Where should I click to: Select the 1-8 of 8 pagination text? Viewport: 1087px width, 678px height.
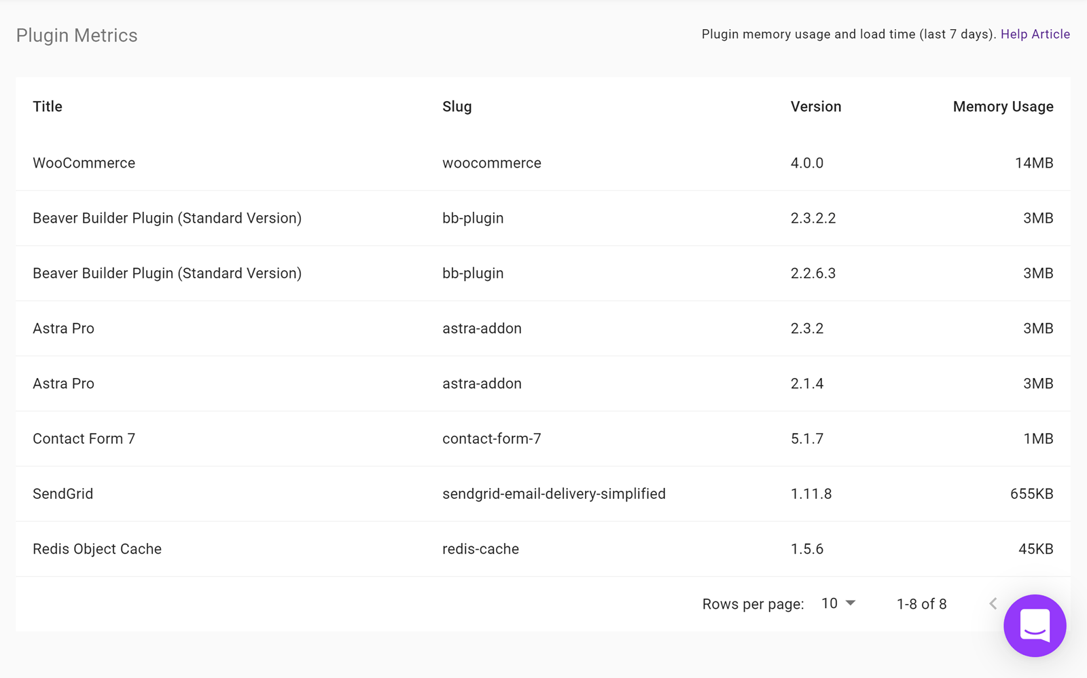[921, 604]
